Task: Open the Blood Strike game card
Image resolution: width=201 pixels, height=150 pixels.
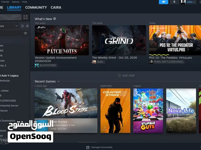Action: (66, 111)
